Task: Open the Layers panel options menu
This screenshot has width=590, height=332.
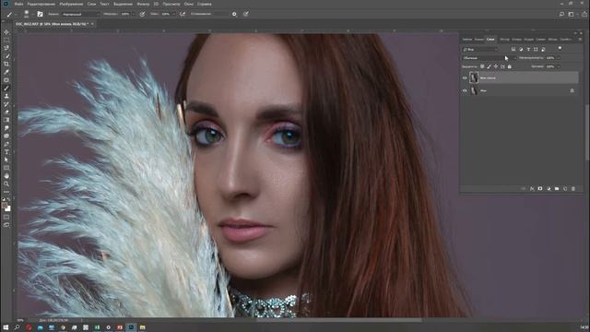Action: 580,39
